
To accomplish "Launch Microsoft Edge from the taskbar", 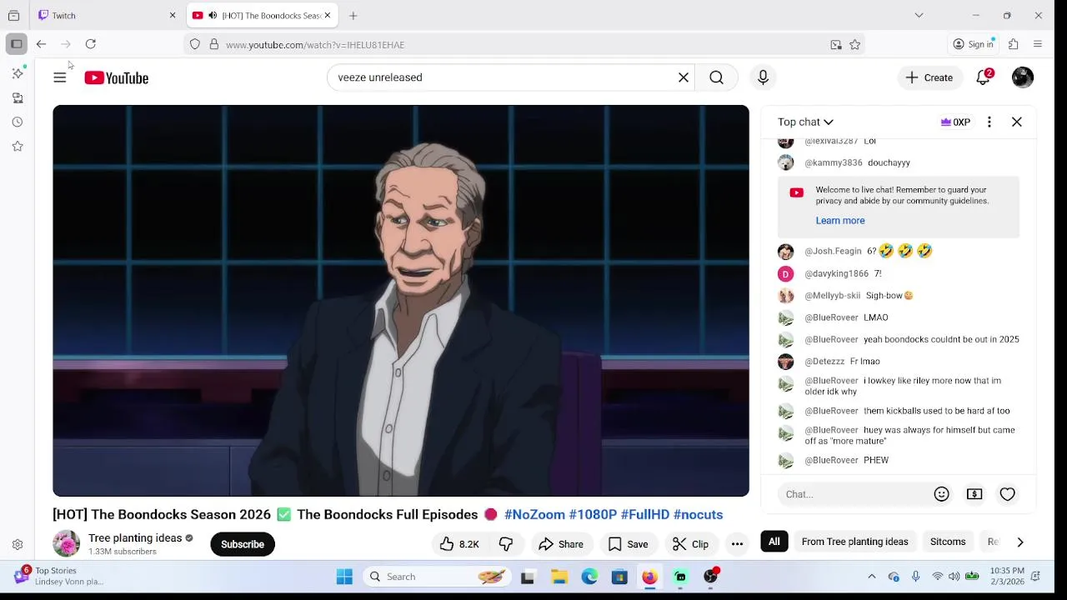I will [589, 577].
